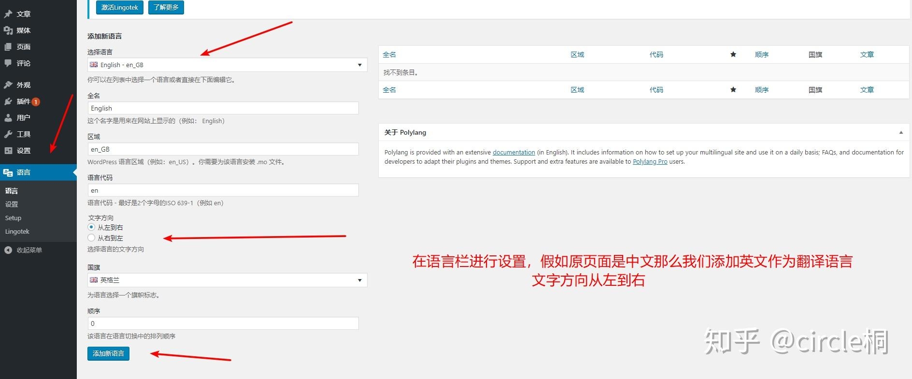Click the media icon beside 媒体
Screen dimensions: 912x379
pos(8,30)
